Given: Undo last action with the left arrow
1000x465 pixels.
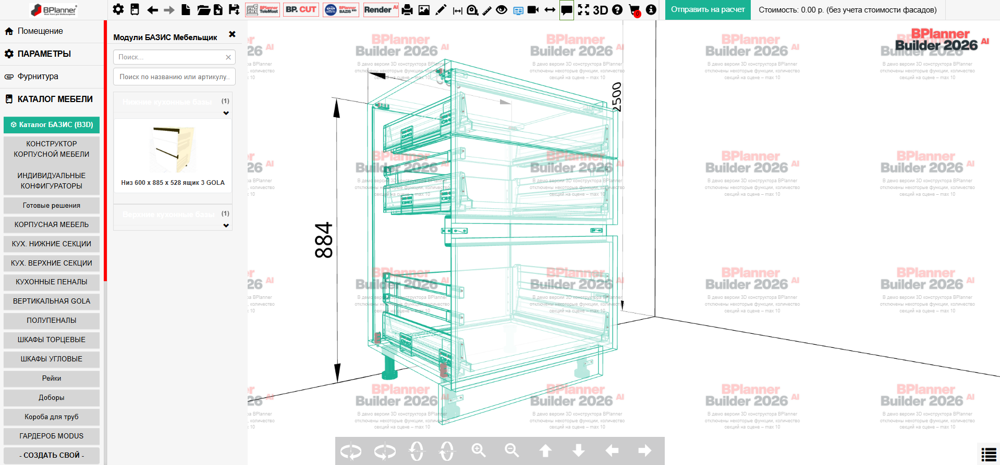Looking at the screenshot, I should tap(152, 10).
